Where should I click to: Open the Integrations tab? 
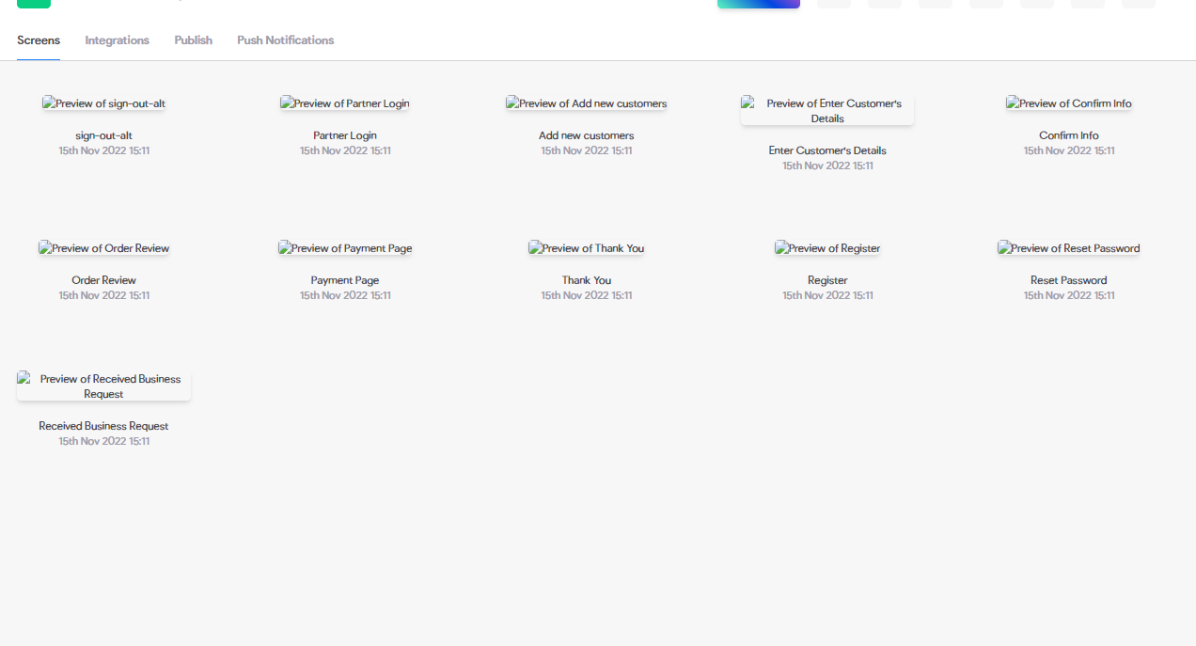[117, 40]
